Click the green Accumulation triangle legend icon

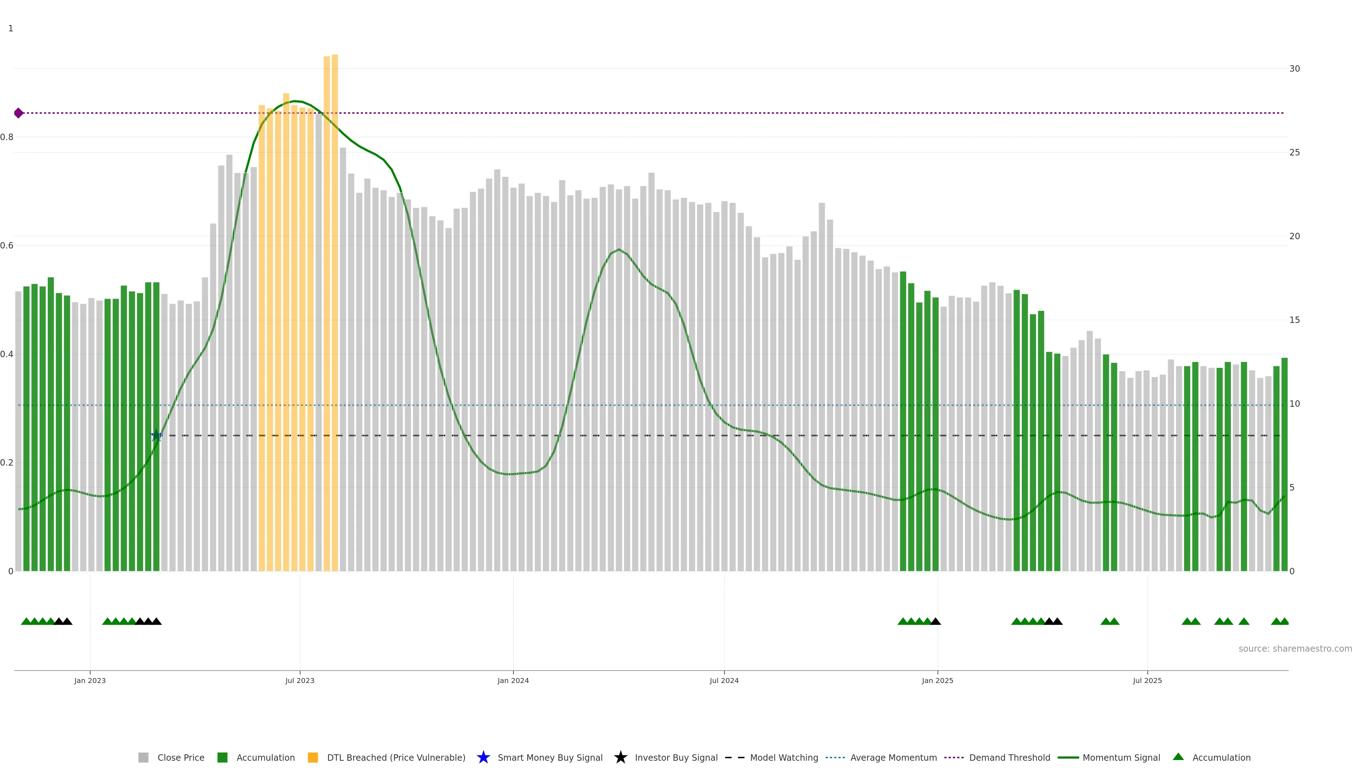click(1178, 757)
